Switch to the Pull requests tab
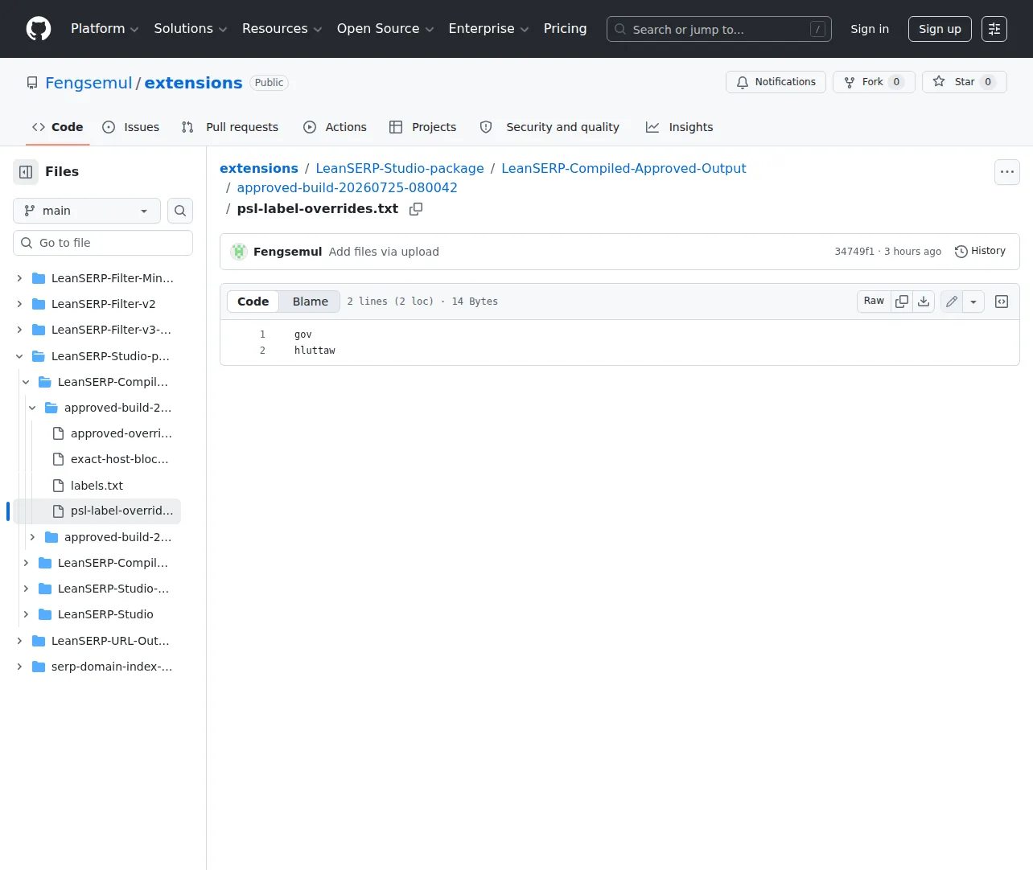This screenshot has width=1033, height=870. [230, 127]
